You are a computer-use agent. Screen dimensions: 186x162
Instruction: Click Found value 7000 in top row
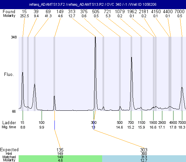[180, 11]
